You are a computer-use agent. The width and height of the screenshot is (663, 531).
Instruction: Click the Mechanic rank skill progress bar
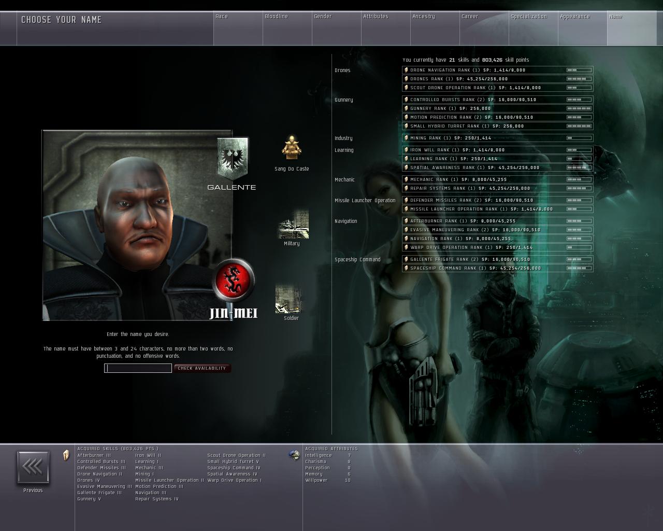(x=579, y=179)
